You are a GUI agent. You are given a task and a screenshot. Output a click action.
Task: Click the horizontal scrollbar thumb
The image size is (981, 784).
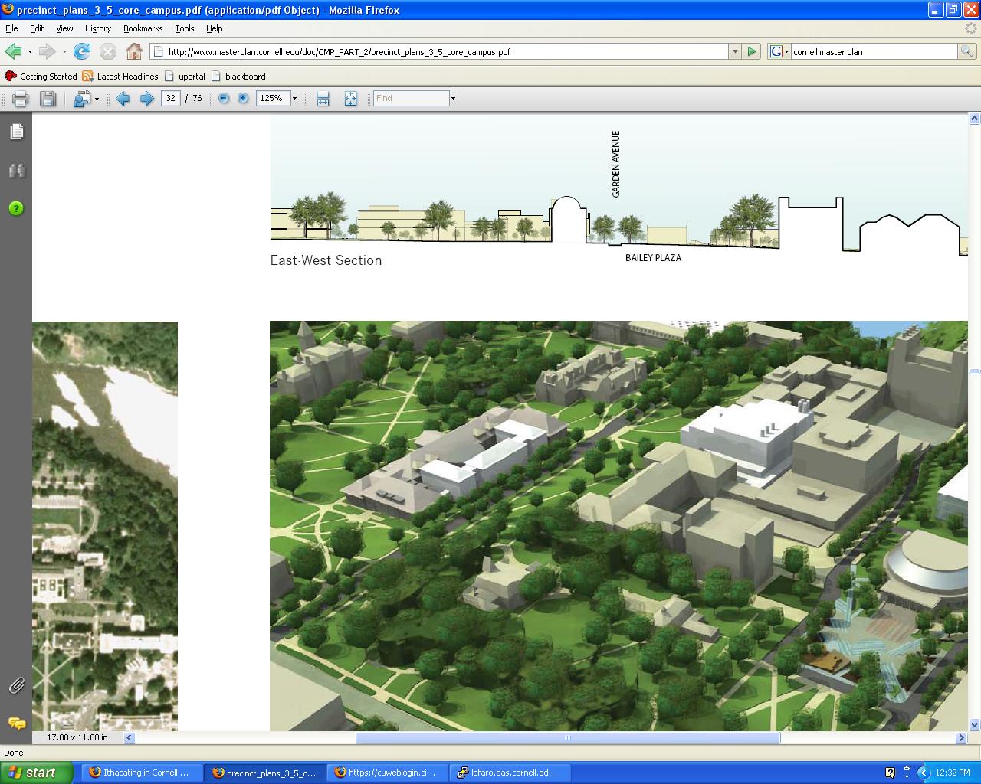pos(567,738)
